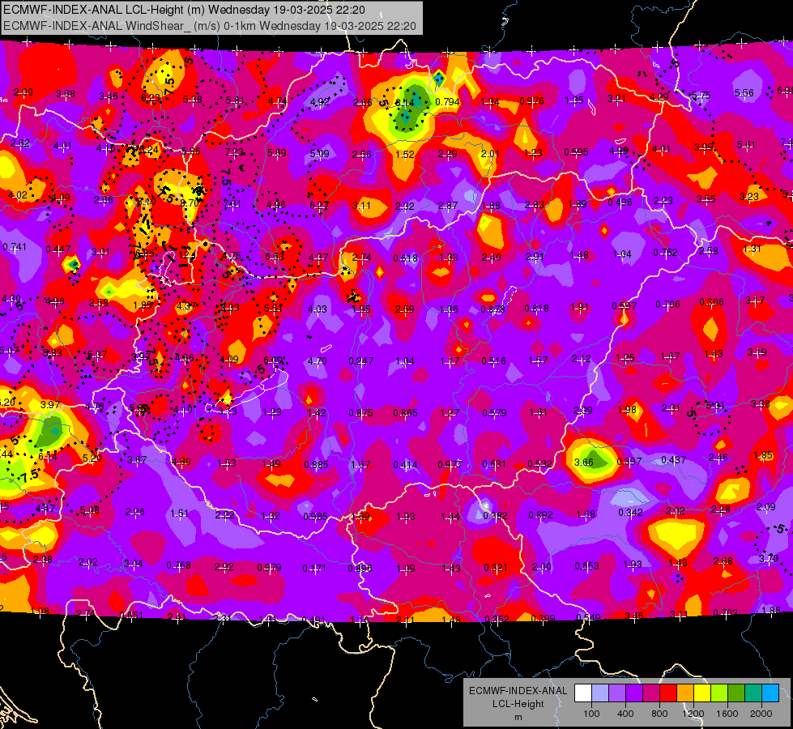Click the grid value 0.741

(x=15, y=246)
